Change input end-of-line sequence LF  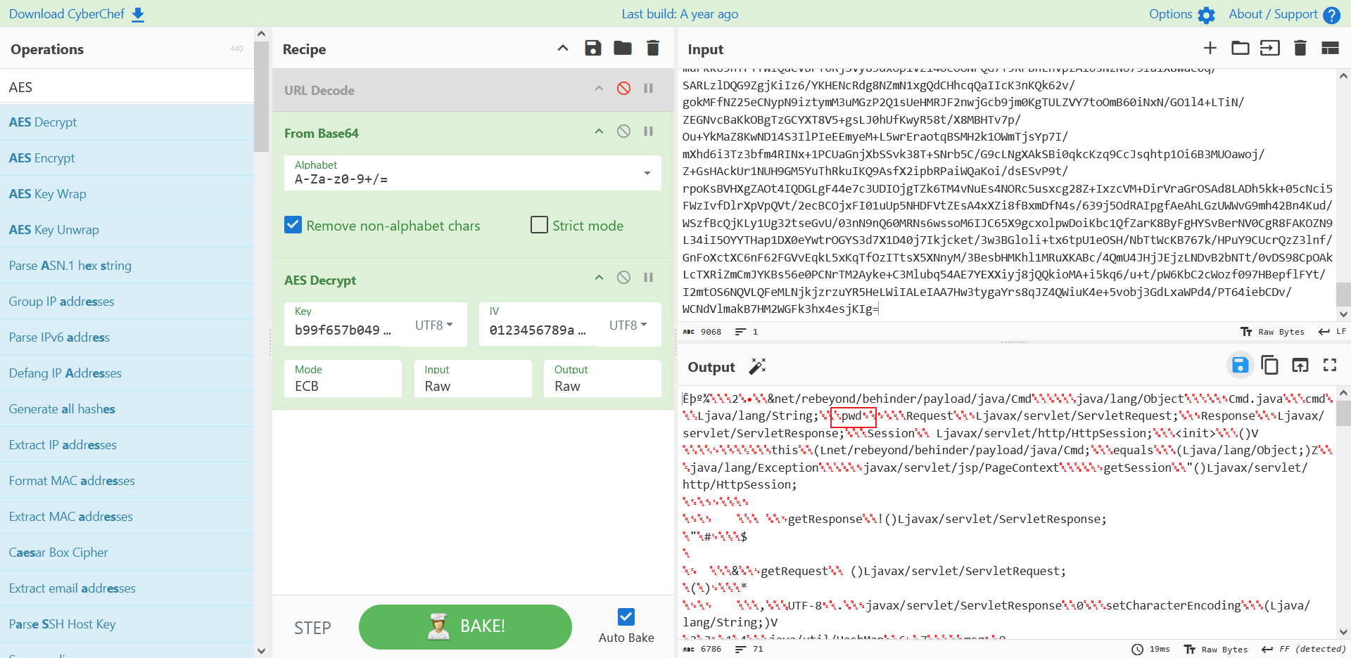coord(1332,332)
